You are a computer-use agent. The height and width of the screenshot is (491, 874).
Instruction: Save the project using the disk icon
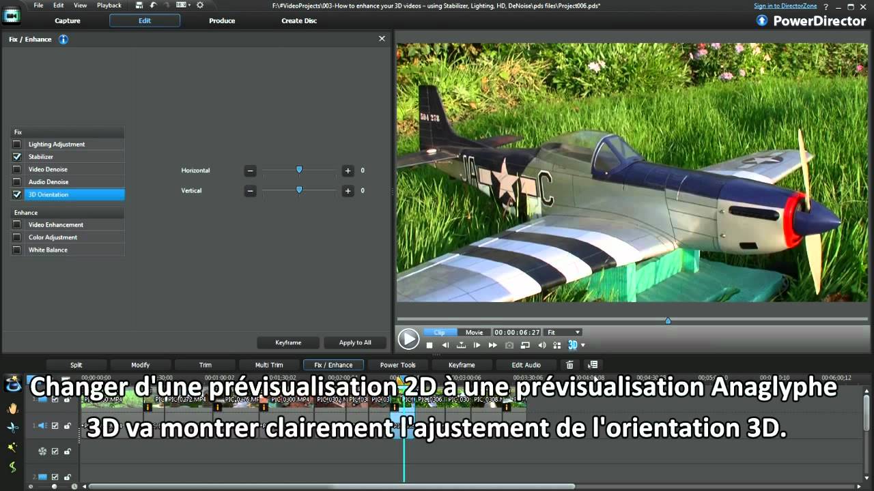click(x=141, y=5)
